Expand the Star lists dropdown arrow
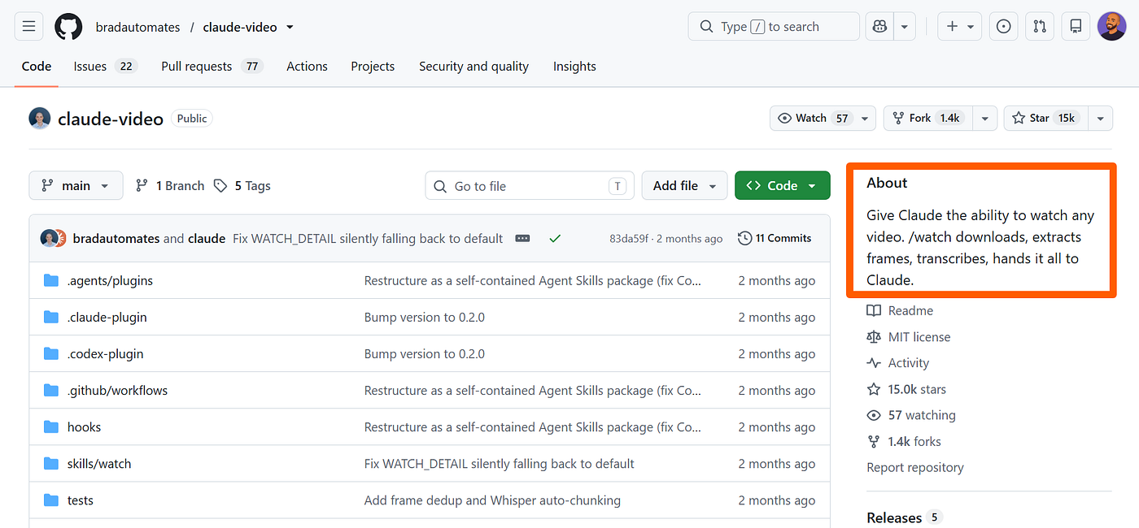Image resolution: width=1139 pixels, height=528 pixels. [x=1100, y=119]
